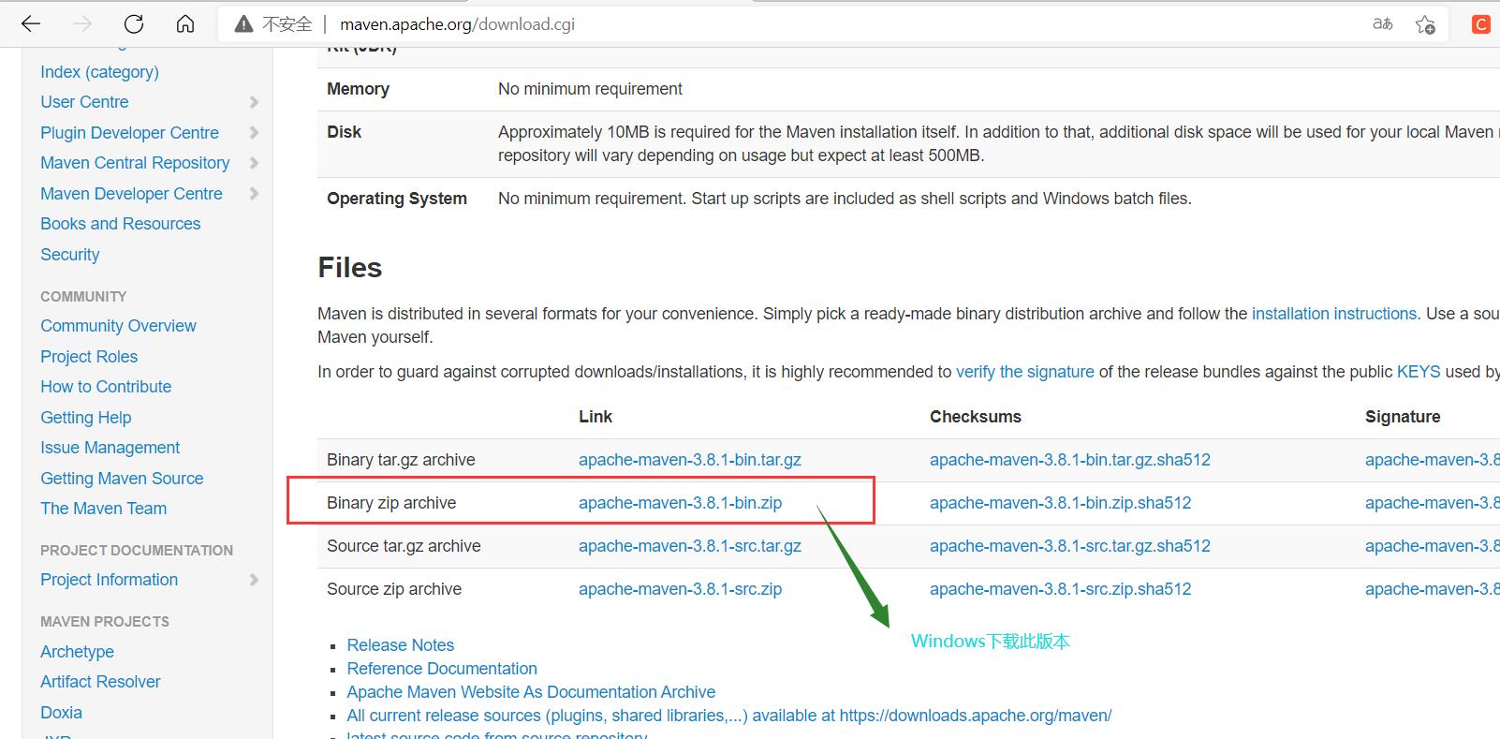Open Getting Maven Source link
Image resolution: width=1500 pixels, height=739 pixels.
(x=122, y=479)
